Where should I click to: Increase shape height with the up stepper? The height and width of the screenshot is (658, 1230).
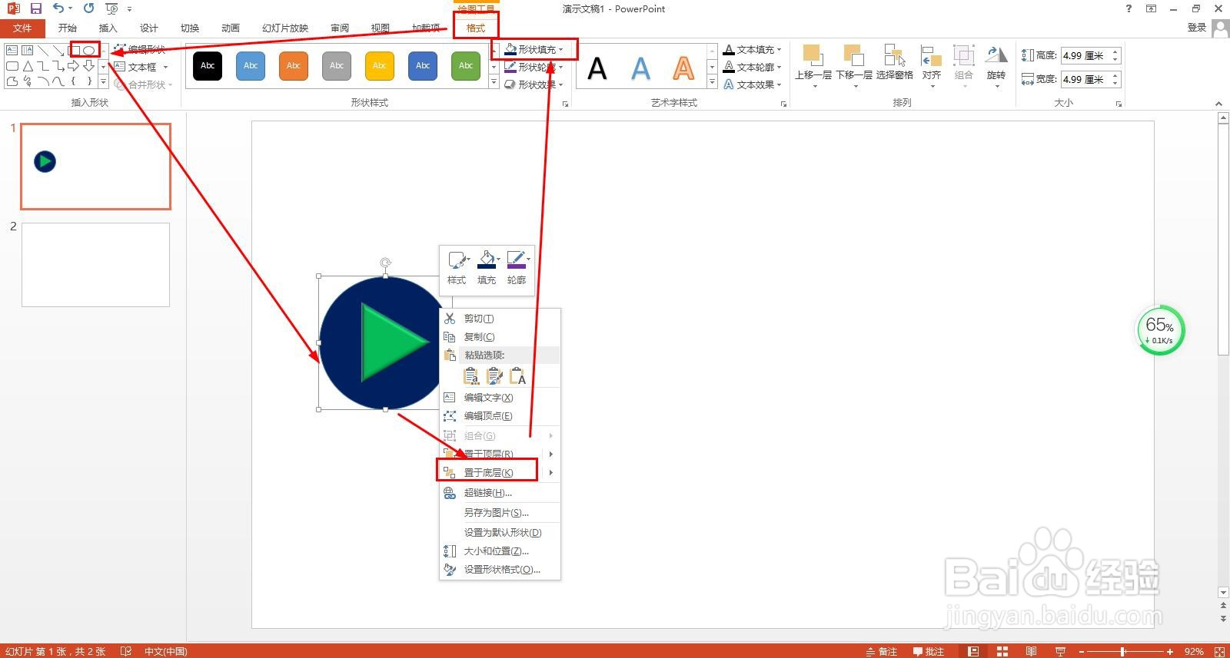click(x=1115, y=51)
